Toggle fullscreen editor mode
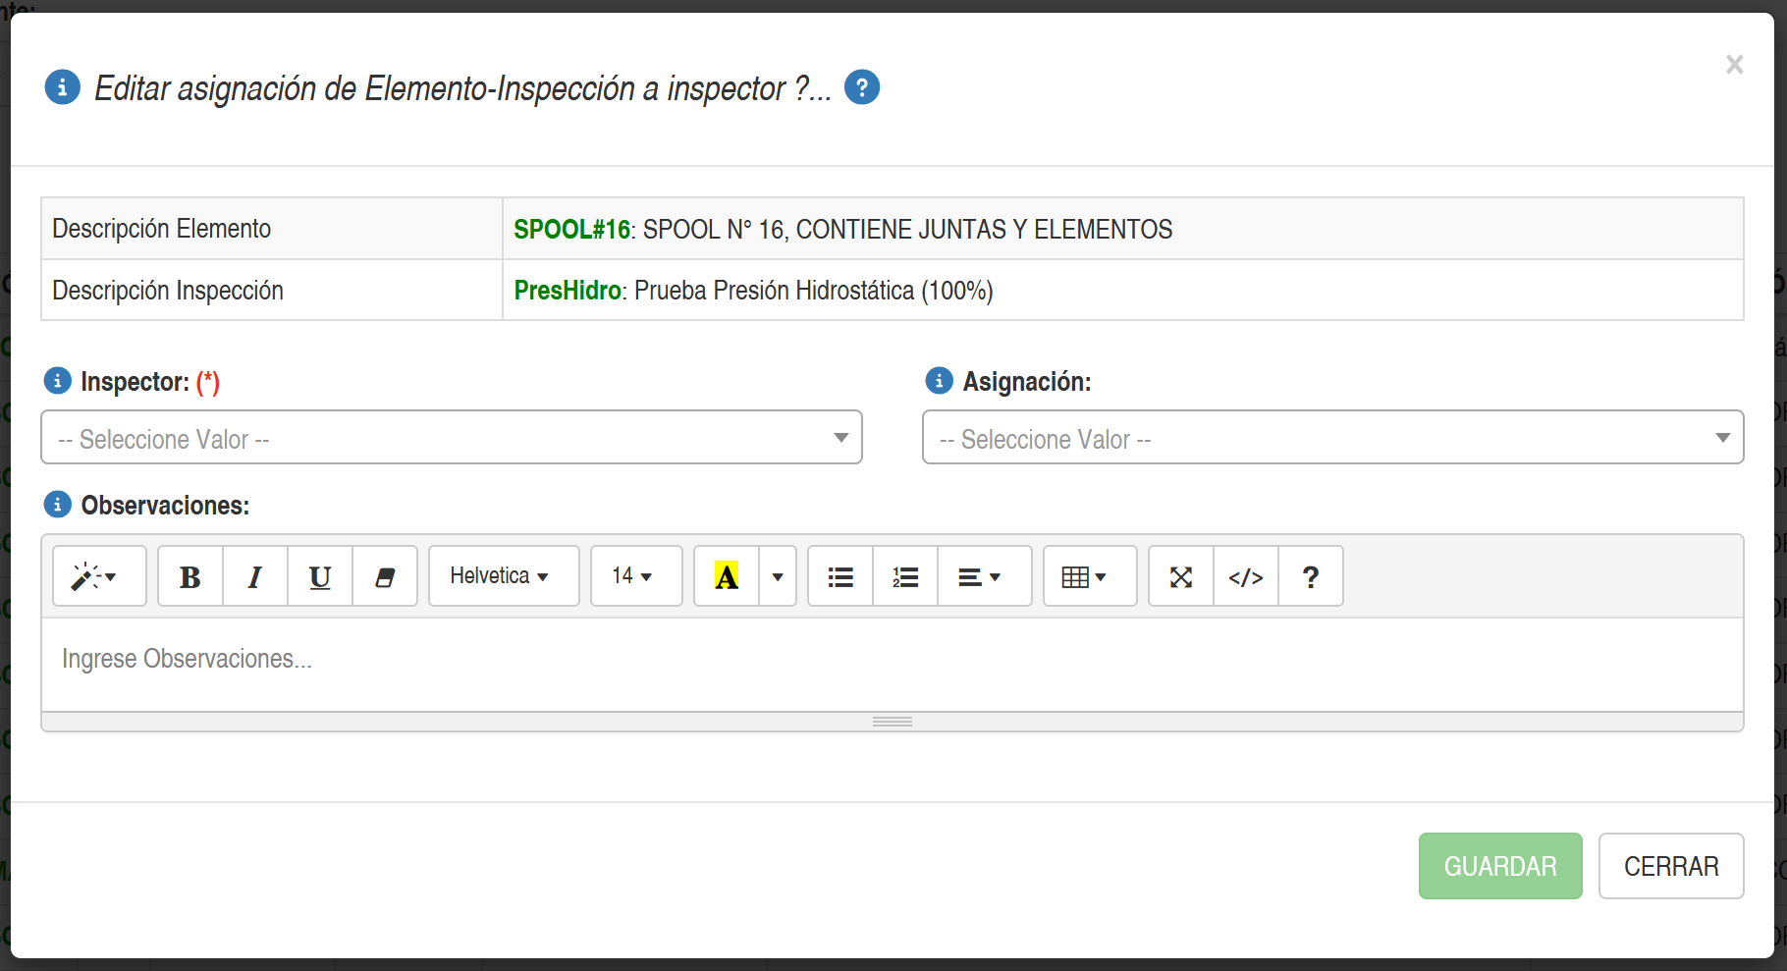Viewport: 1787px width, 971px height. (1181, 576)
